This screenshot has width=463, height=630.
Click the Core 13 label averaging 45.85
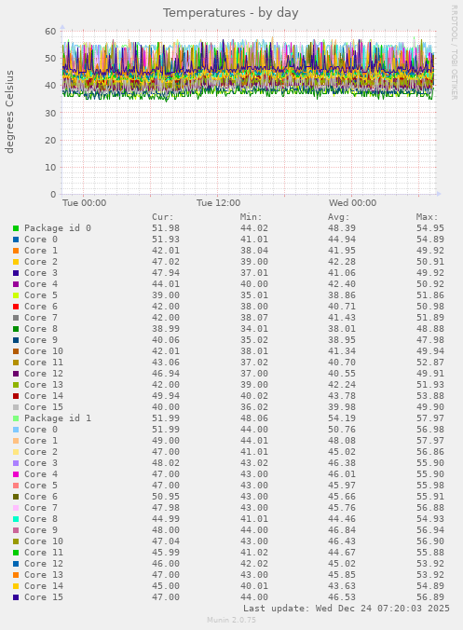coord(44,575)
